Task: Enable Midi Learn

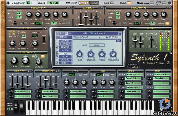Action: point(152,3)
